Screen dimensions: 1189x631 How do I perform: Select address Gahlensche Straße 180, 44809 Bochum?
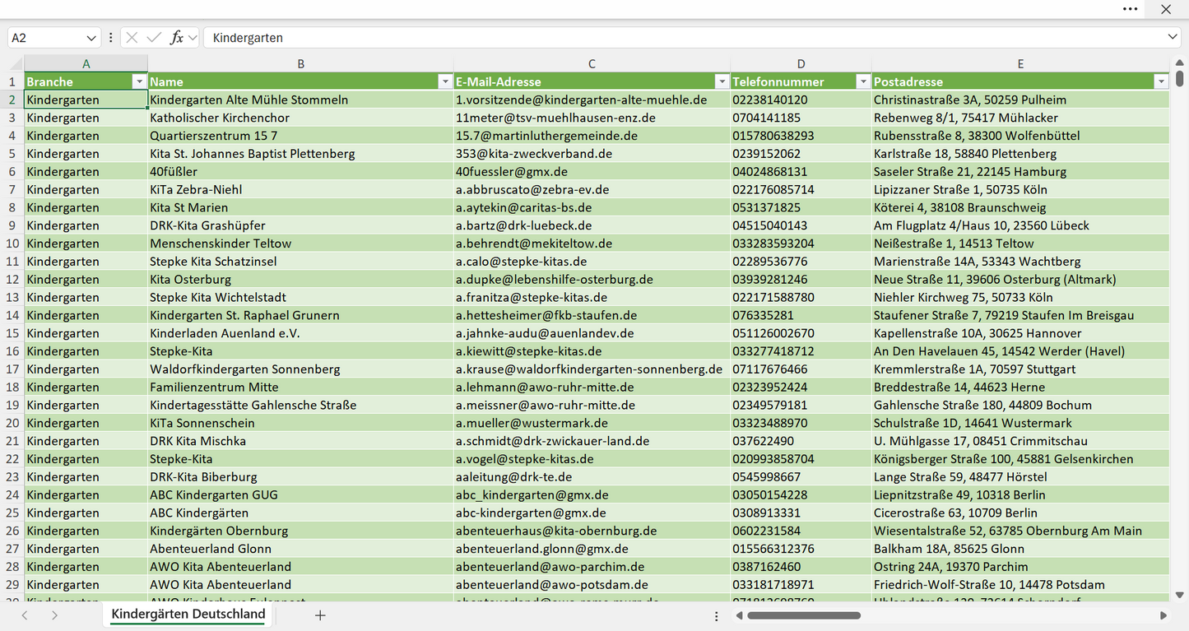pos(1020,405)
